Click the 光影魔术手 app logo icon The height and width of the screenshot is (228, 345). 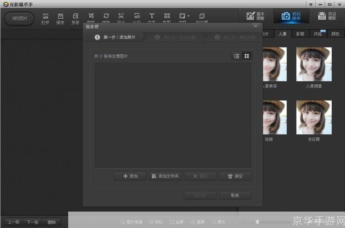tap(6, 5)
